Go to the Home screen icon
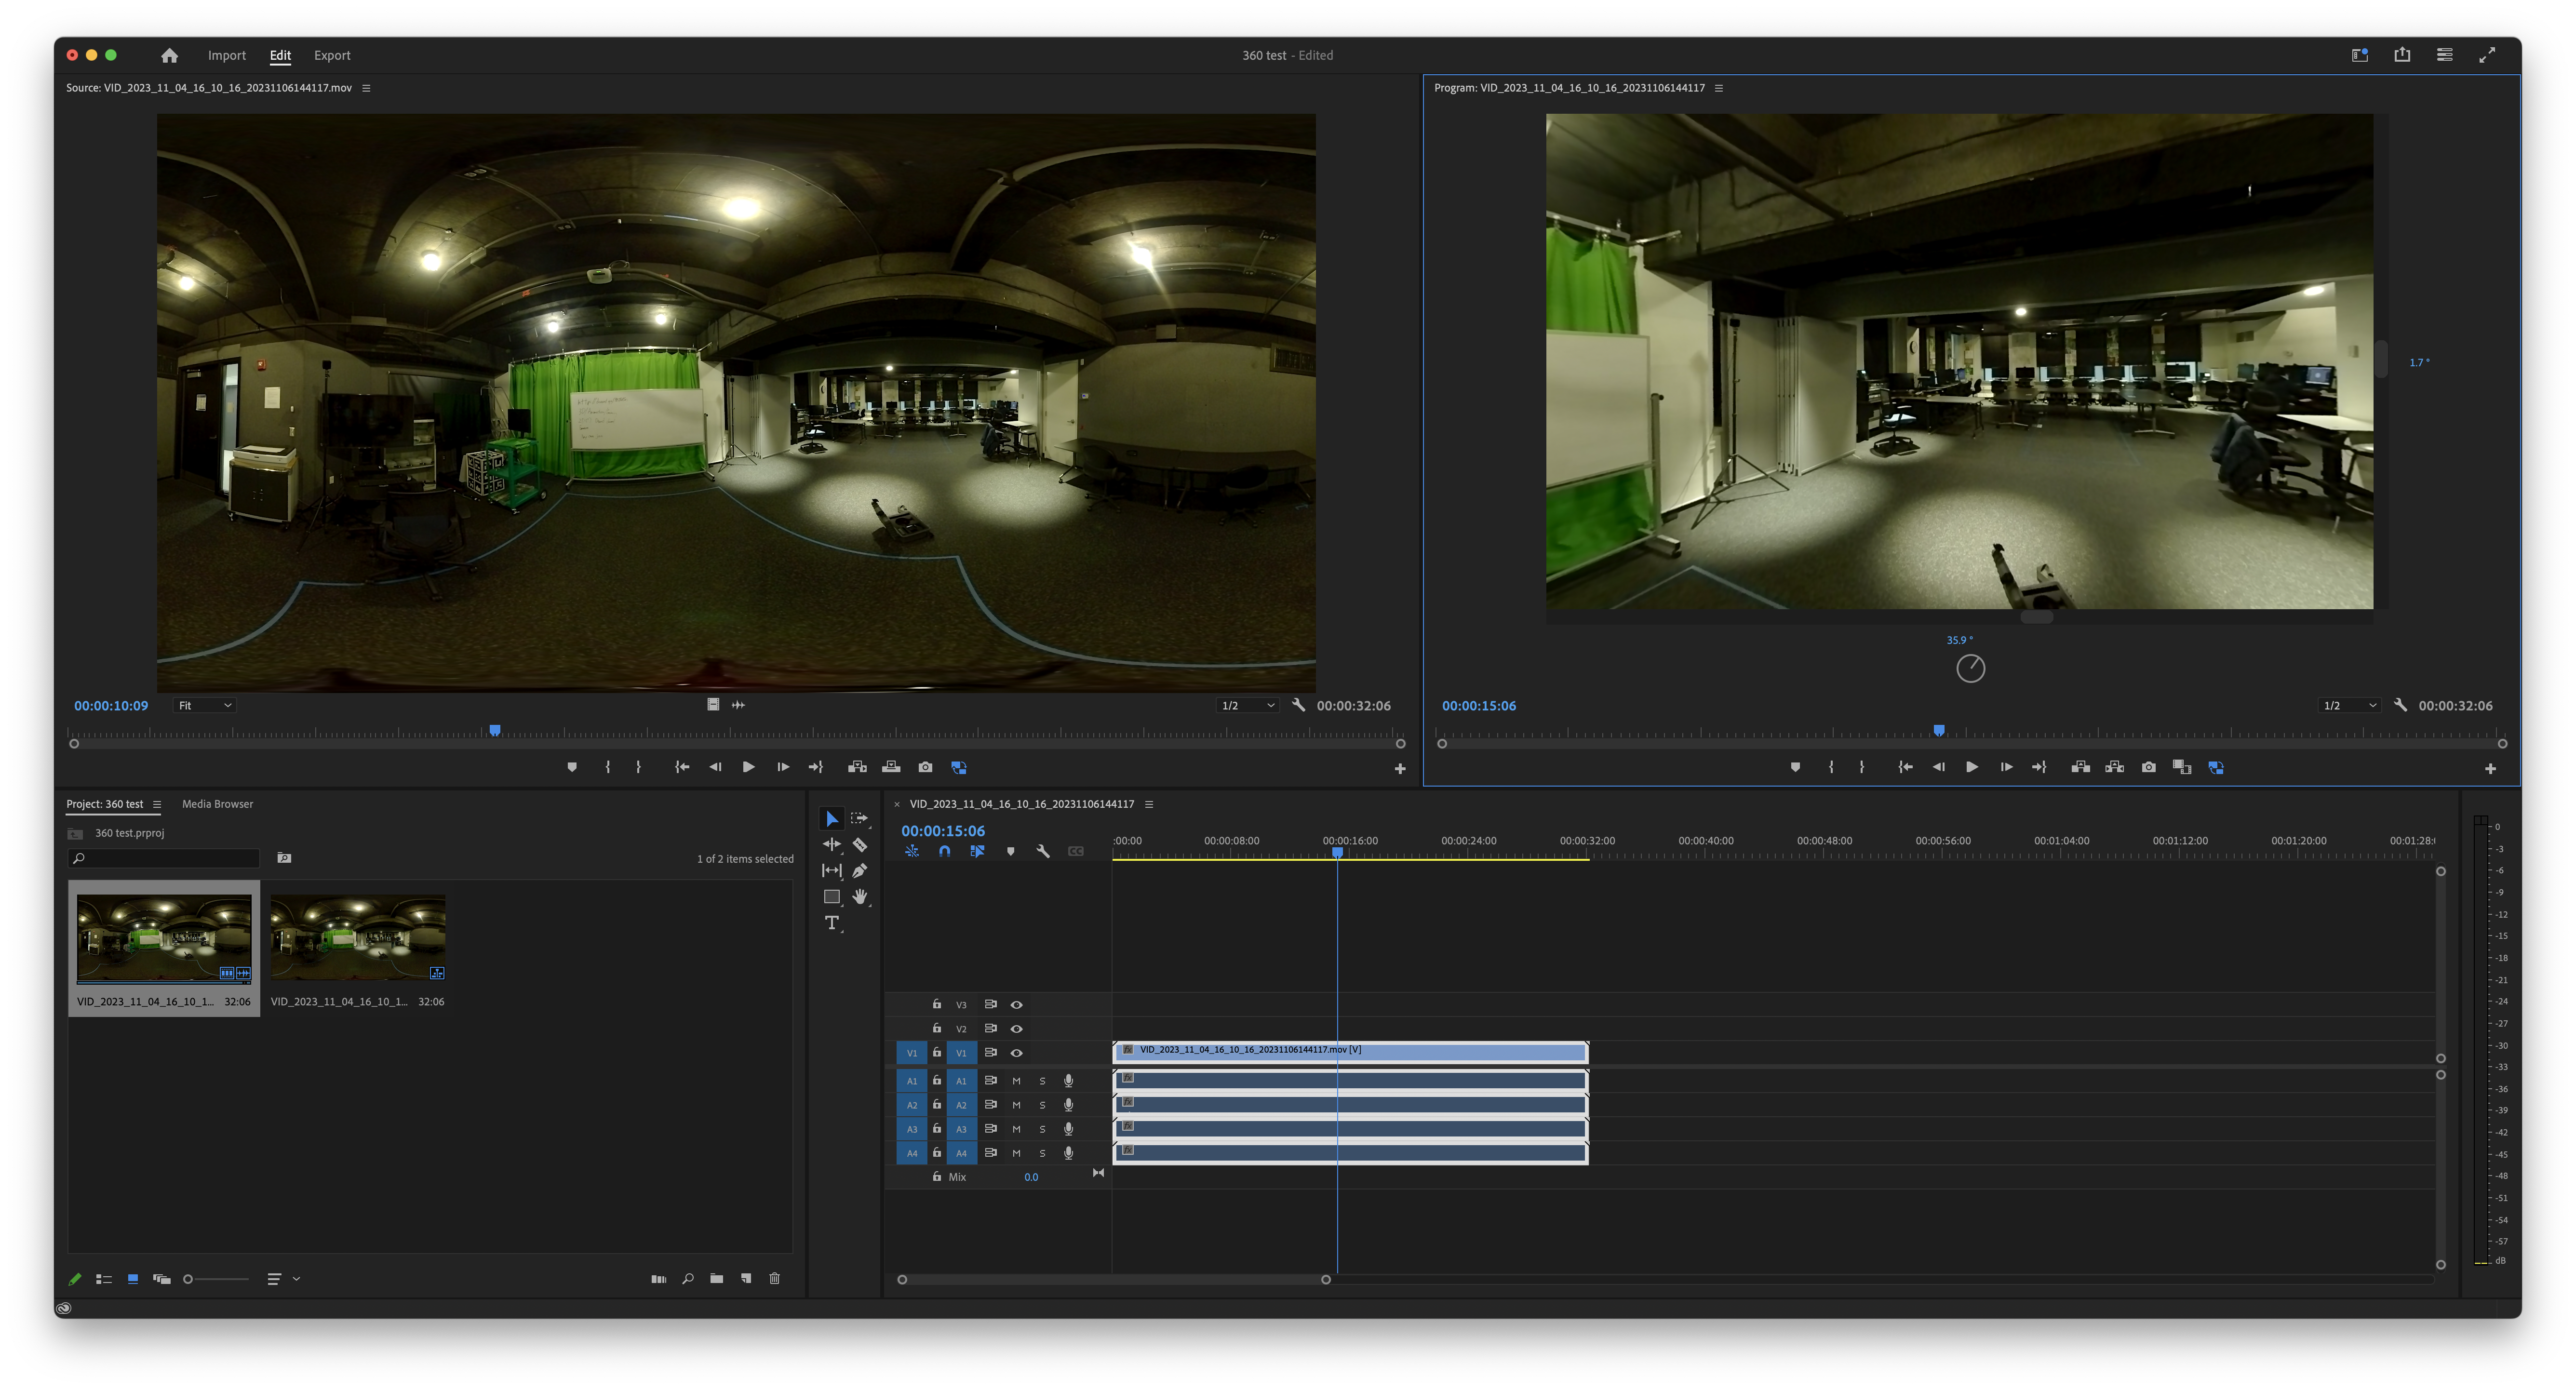This screenshot has width=2576, height=1390. tap(169, 56)
